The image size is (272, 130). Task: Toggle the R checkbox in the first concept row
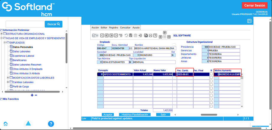211,74
